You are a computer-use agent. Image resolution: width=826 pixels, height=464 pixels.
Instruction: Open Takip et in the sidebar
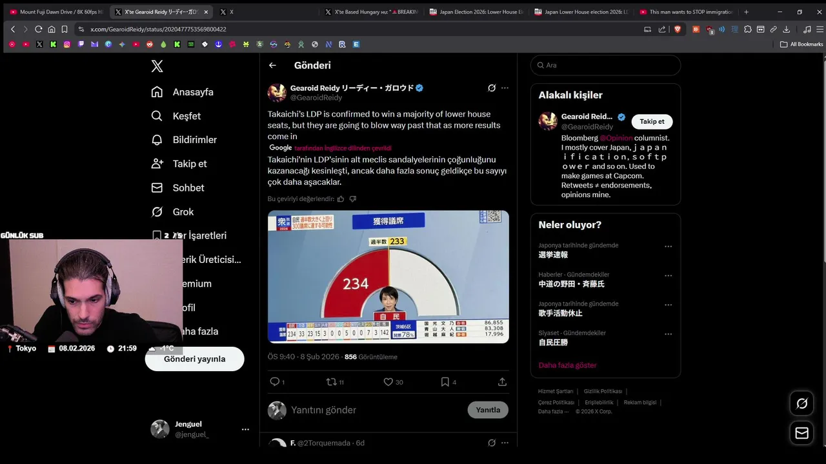(x=179, y=164)
